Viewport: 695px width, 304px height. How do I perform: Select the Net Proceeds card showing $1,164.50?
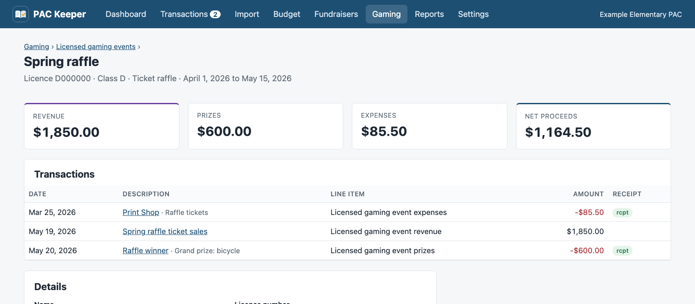click(593, 126)
